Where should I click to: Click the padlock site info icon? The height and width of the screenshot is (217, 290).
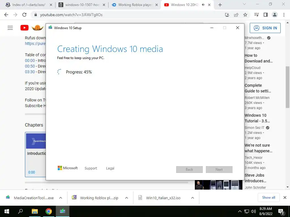click(36, 15)
